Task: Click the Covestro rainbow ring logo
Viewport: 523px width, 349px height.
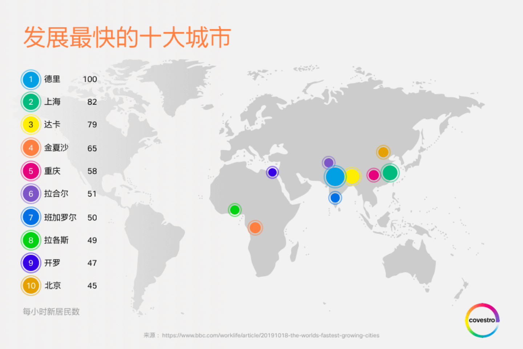Action: pos(482,320)
